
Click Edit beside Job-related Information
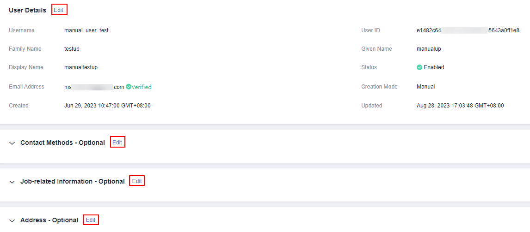(x=137, y=181)
